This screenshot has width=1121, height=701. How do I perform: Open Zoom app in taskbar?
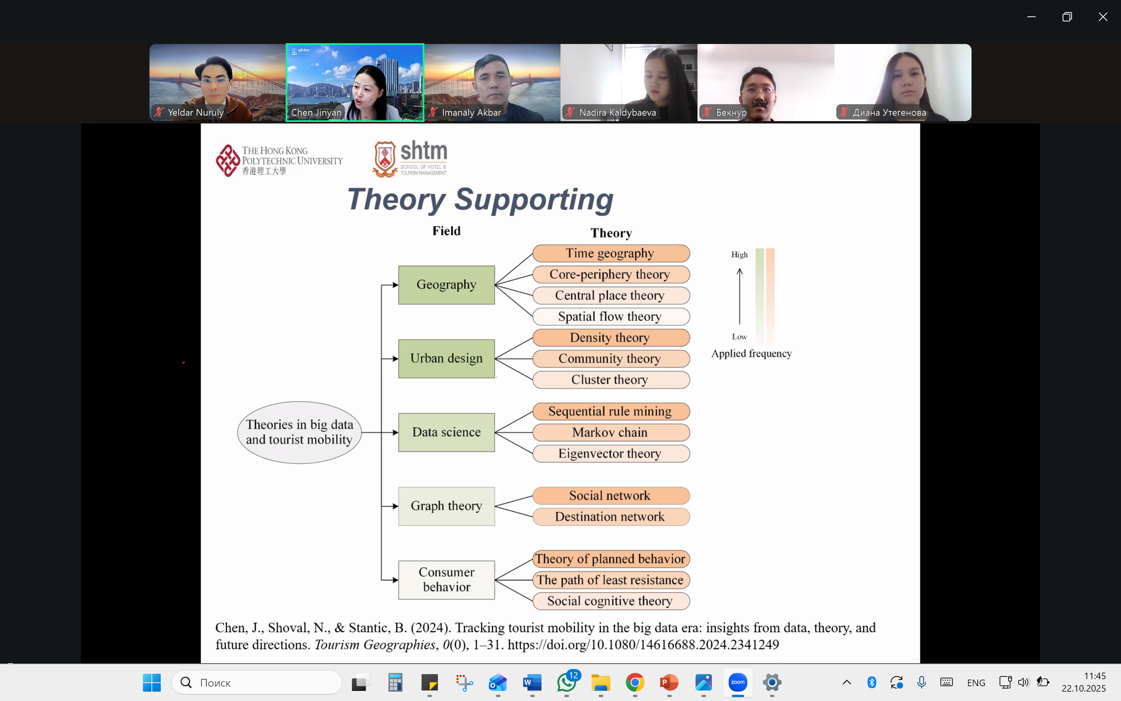pyautogui.click(x=738, y=682)
